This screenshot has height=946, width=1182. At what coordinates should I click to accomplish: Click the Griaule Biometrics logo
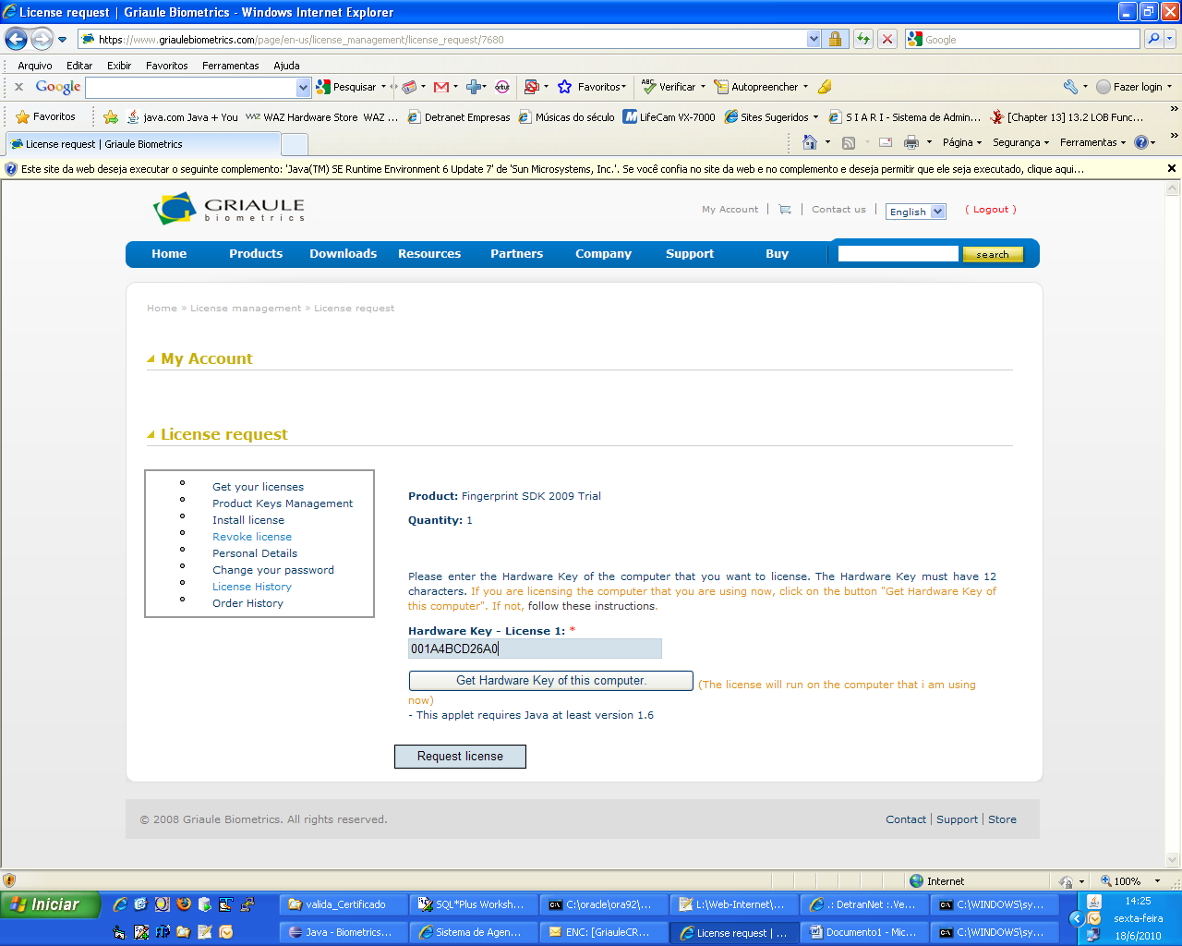pos(229,209)
